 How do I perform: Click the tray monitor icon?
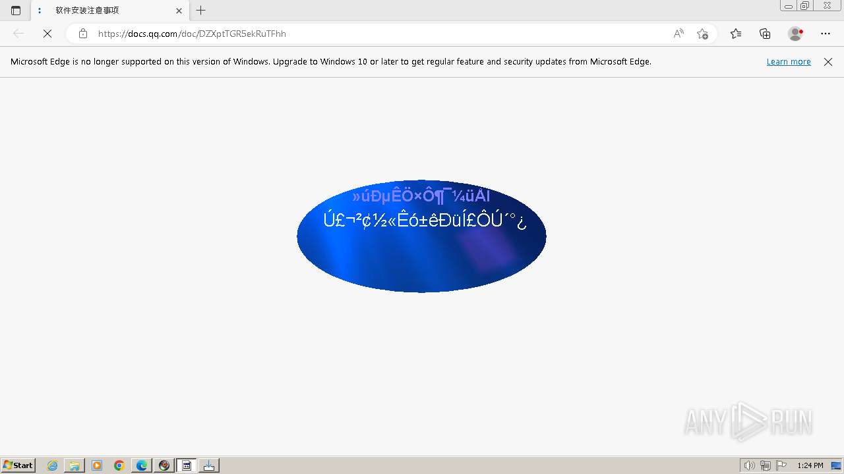click(x=836, y=465)
